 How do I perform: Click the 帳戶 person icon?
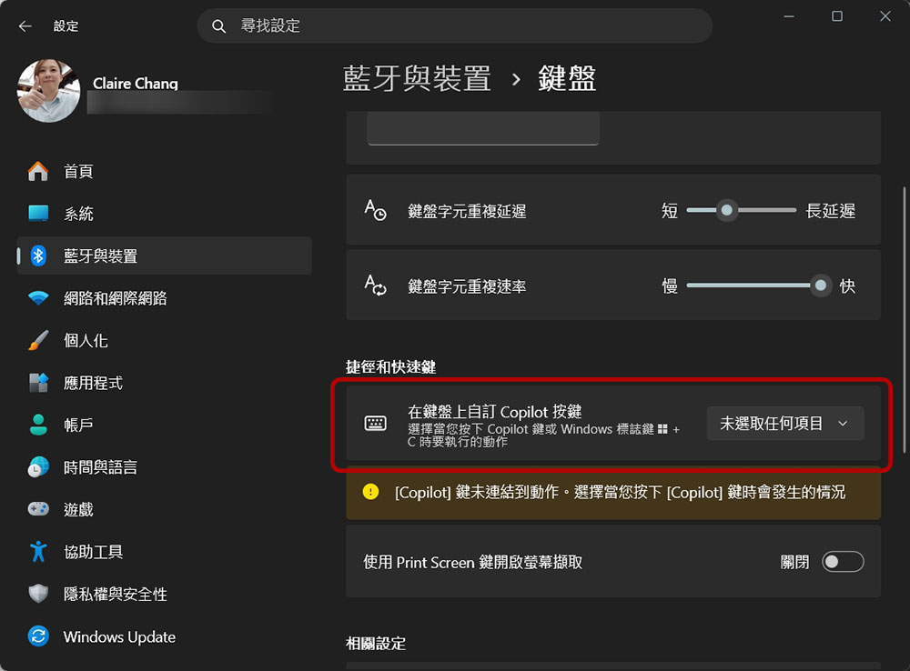pyautogui.click(x=38, y=426)
